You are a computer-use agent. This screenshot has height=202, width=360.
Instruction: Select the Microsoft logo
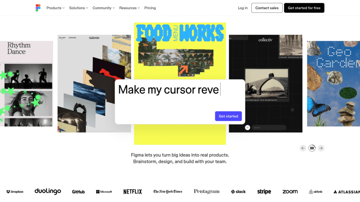click(x=104, y=191)
